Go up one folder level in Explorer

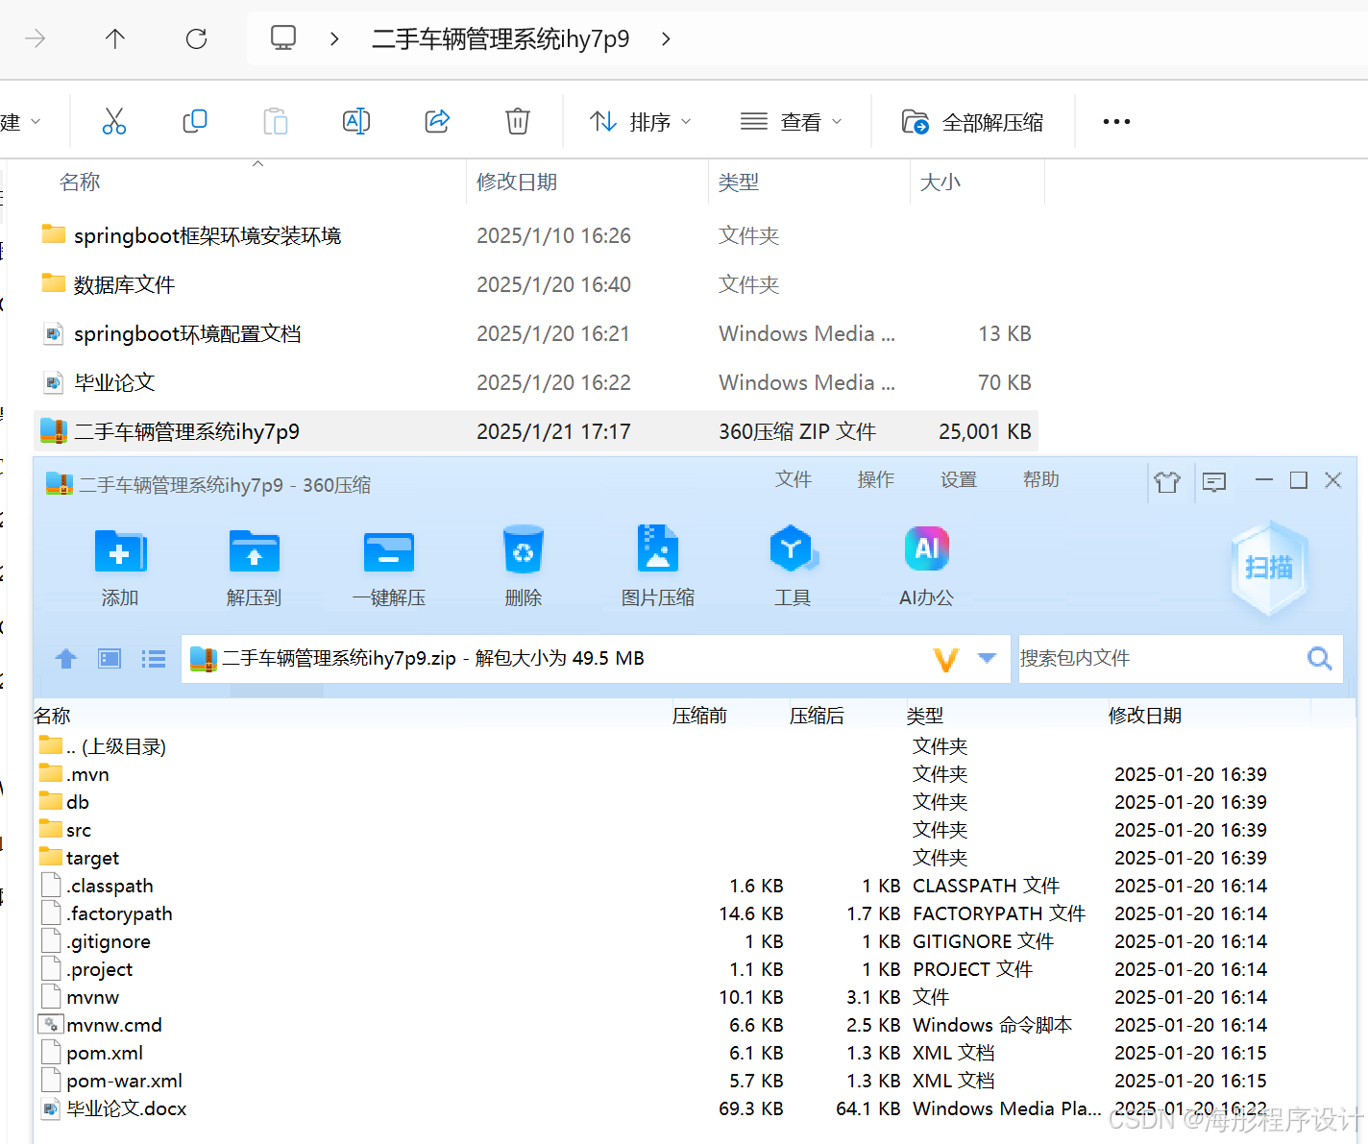click(x=115, y=38)
